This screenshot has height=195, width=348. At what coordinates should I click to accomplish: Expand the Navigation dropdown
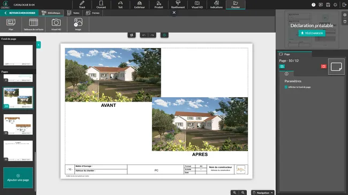[263, 192]
